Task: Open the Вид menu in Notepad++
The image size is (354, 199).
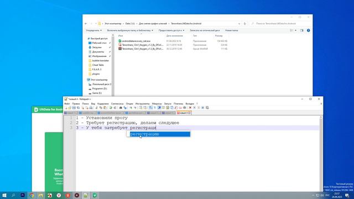Action: [93, 103]
